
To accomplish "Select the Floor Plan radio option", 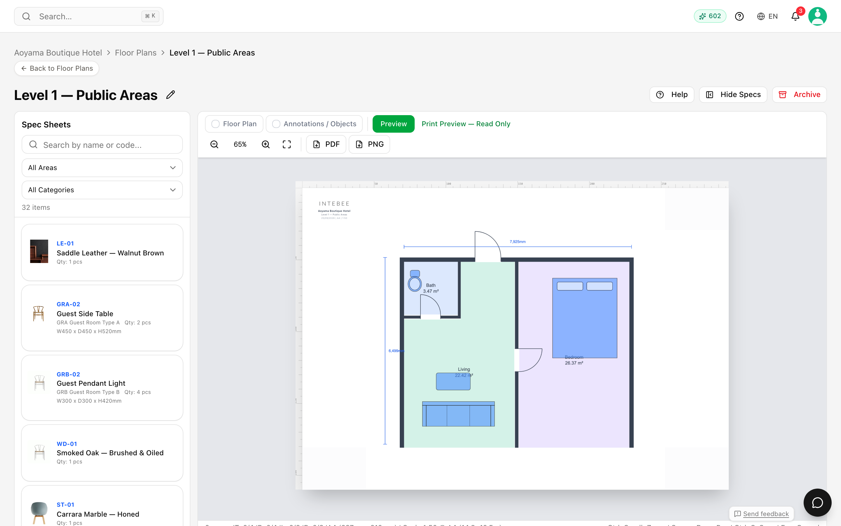I will click(x=234, y=124).
